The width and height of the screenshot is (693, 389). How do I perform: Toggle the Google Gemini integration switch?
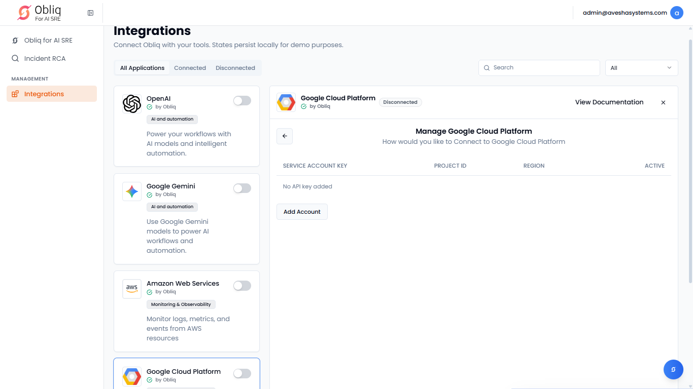coord(242,188)
